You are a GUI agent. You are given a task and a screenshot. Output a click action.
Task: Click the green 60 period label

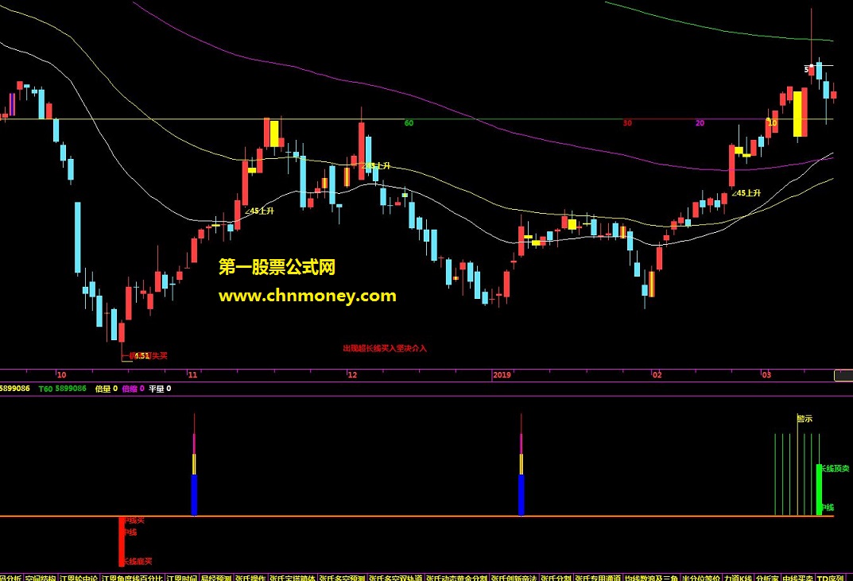(x=409, y=123)
